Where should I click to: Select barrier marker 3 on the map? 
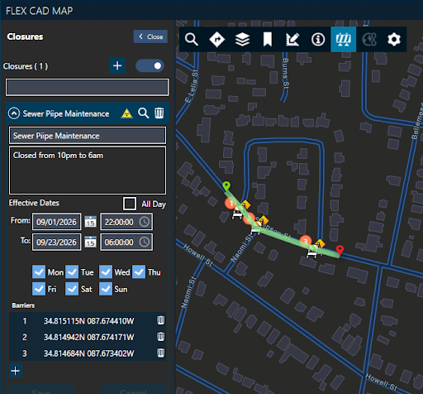click(x=305, y=241)
